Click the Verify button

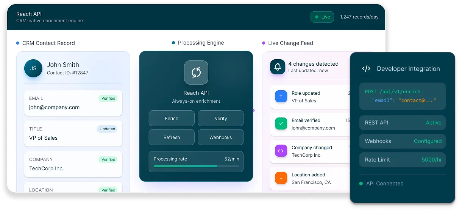(x=221, y=118)
